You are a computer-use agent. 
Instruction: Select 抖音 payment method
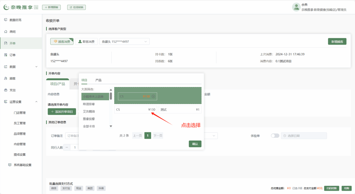click(101, 188)
